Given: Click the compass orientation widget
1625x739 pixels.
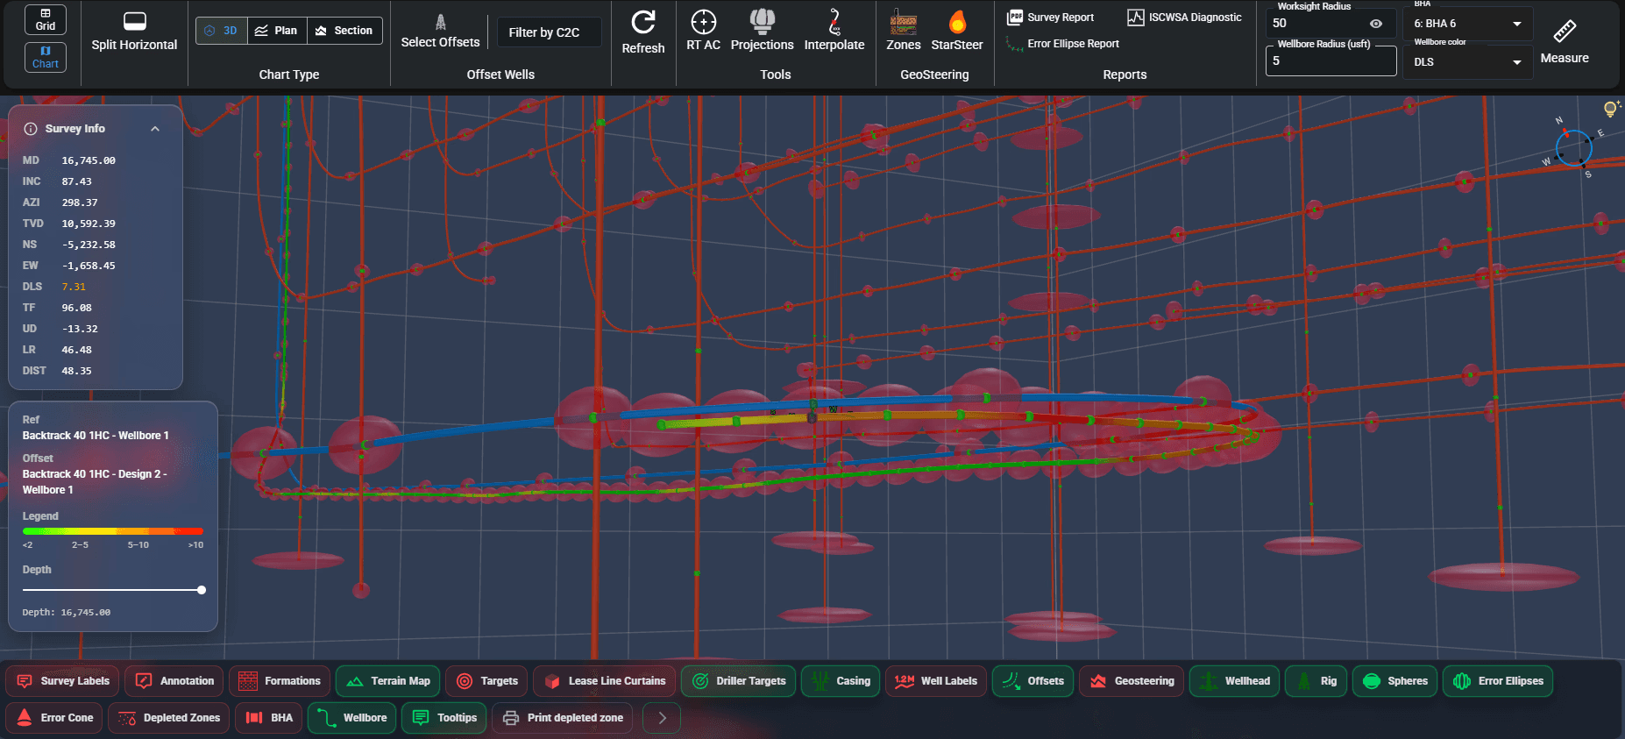Looking at the screenshot, I should coord(1573,147).
